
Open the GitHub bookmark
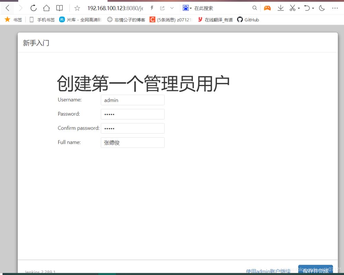tap(248, 20)
